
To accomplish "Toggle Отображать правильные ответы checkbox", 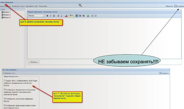I will 5,105.
